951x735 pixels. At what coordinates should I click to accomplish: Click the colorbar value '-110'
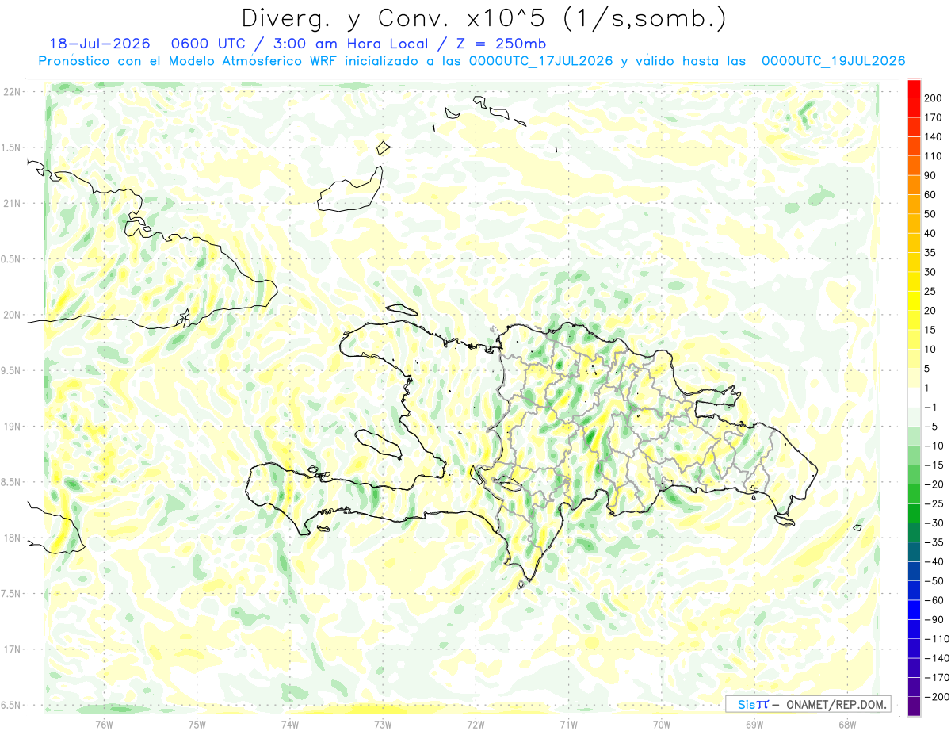[937, 639]
